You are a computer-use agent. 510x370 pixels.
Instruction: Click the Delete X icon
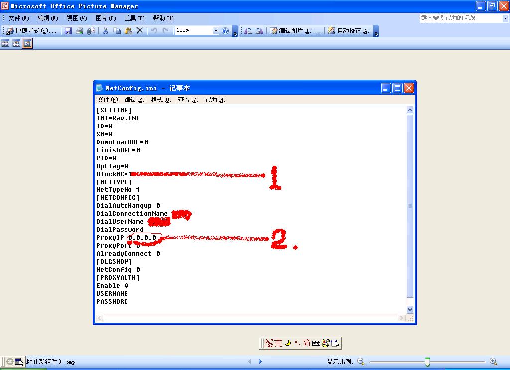point(140,30)
